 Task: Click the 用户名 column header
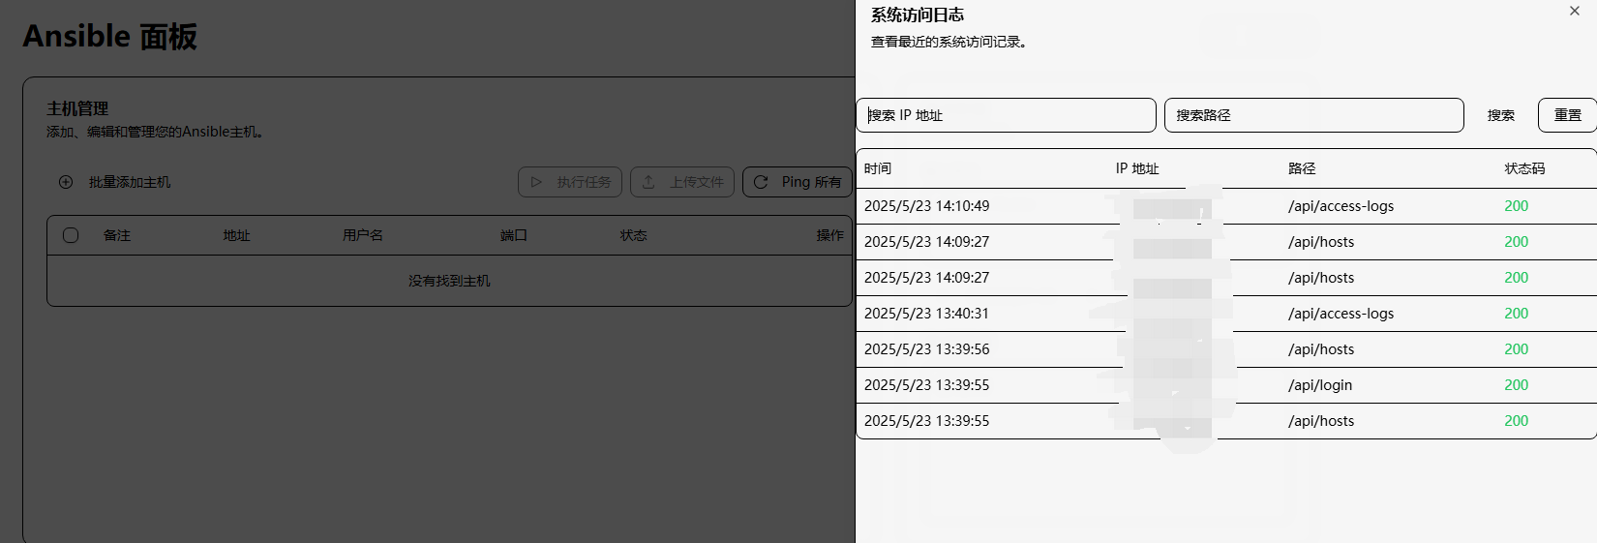(363, 235)
